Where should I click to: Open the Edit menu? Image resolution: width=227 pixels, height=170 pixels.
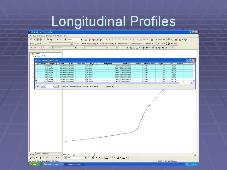coord(34,36)
